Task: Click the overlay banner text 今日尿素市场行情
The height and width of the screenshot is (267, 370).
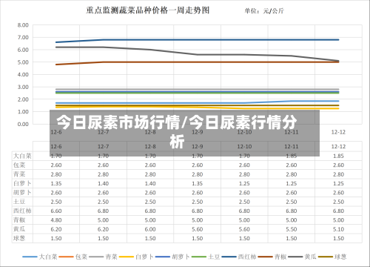Action: tap(118, 122)
